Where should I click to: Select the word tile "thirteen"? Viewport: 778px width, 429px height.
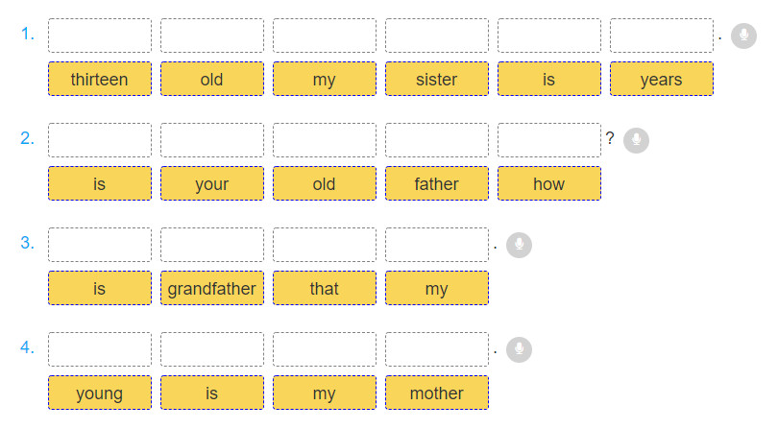pyautogui.click(x=100, y=80)
